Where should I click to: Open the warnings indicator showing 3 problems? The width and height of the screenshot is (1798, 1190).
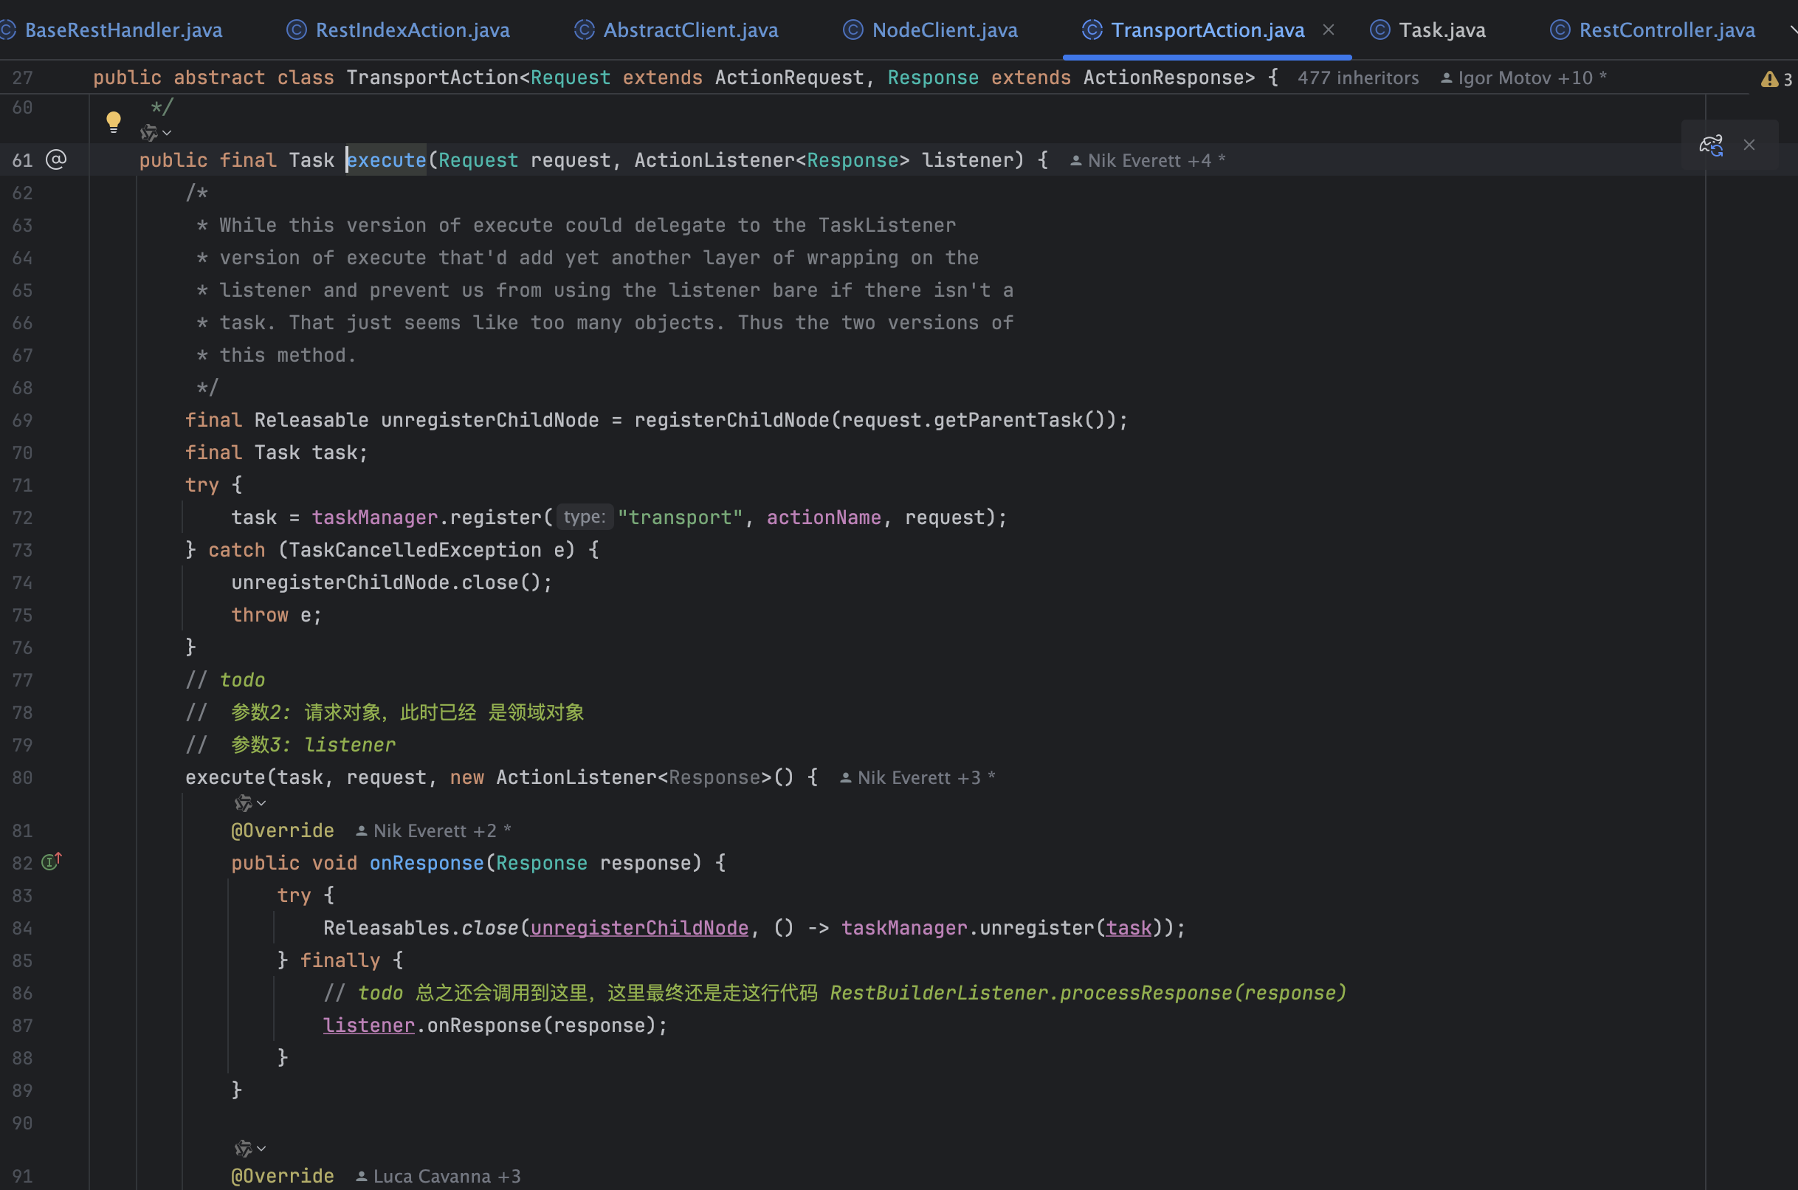[x=1777, y=79]
